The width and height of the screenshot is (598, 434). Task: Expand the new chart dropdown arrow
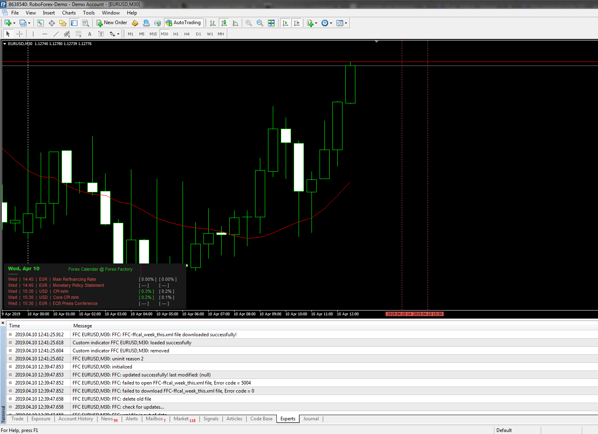[14, 23]
